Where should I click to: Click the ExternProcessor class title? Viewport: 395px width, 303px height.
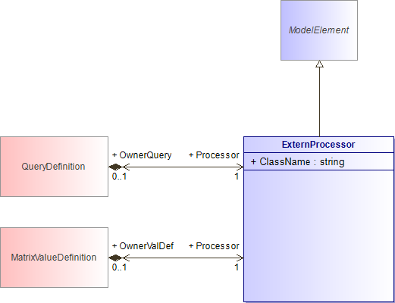pos(318,145)
